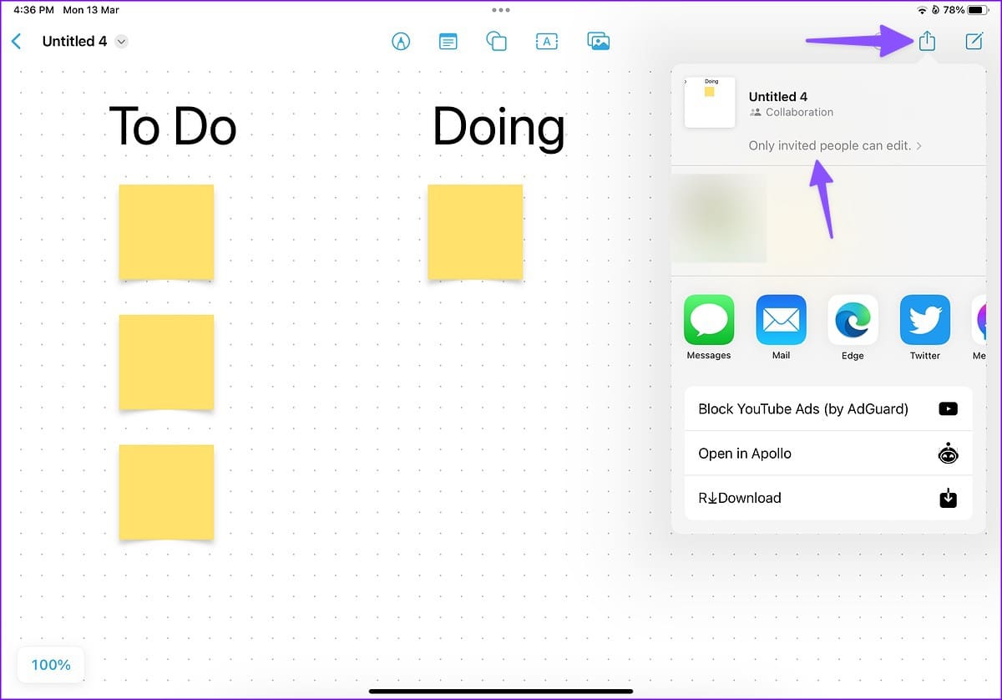Expand the Untitled 4 title dropdown

pos(121,42)
